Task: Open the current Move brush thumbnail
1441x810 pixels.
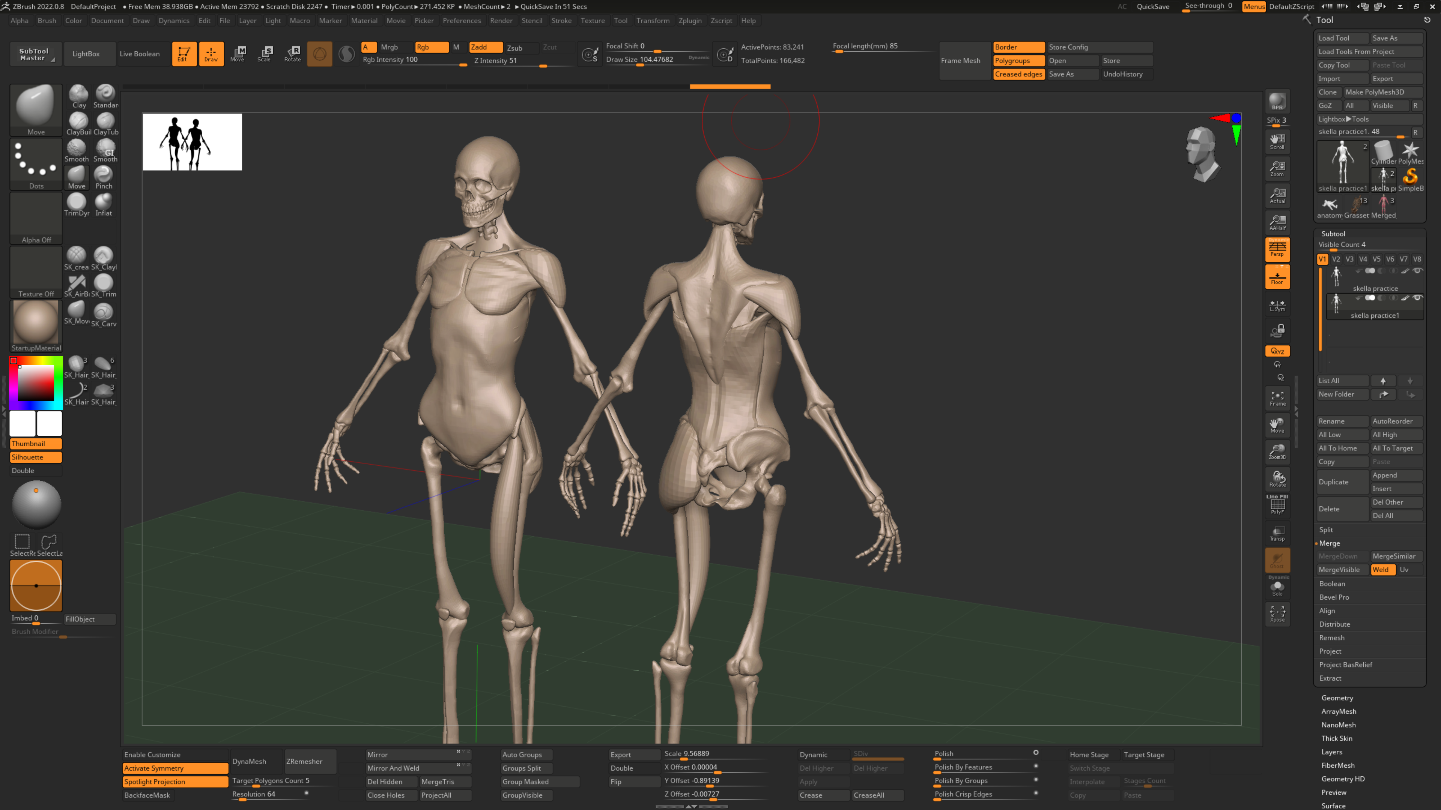Action: coord(36,110)
